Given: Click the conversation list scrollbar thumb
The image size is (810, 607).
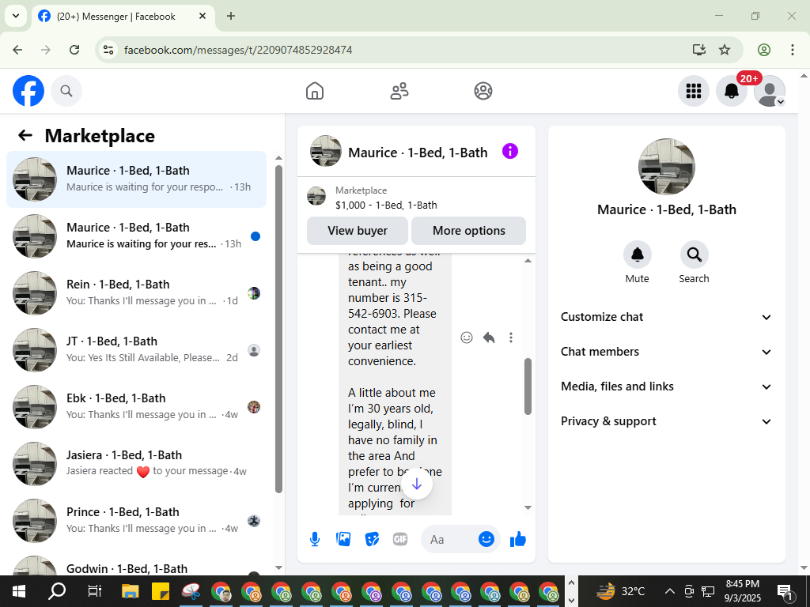Looking at the screenshot, I should coord(279,329).
